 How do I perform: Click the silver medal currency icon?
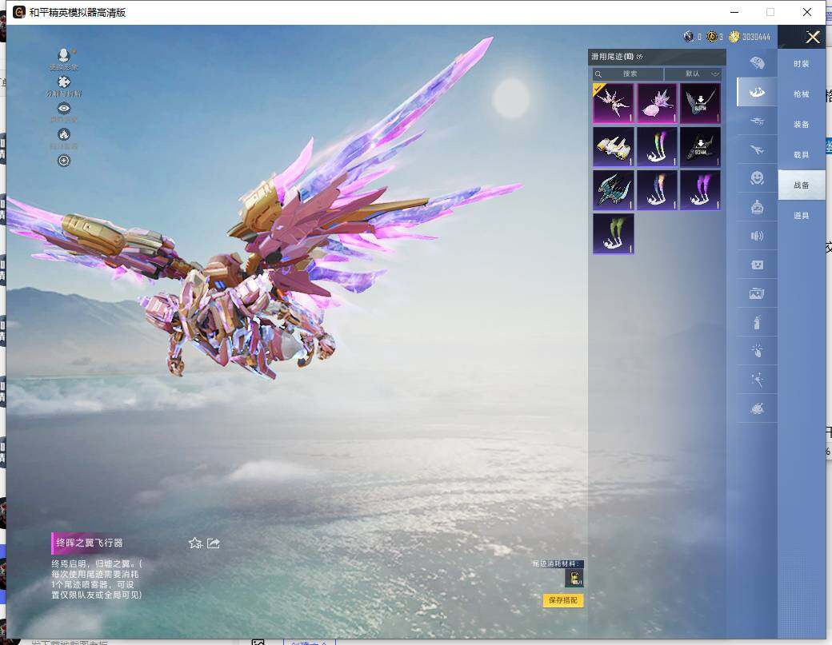point(689,37)
